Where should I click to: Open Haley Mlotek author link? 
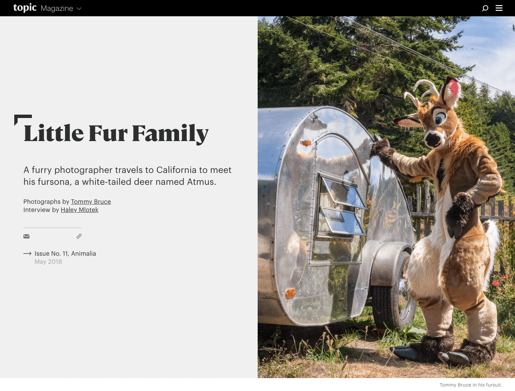(80, 210)
